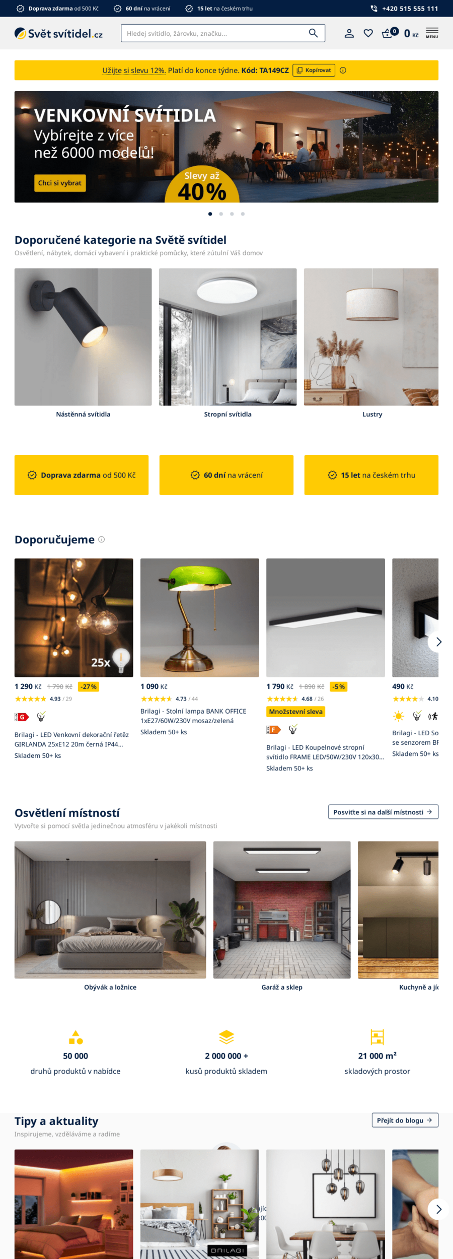This screenshot has height=1259, width=453.
Task: Click the search input field
Action: pos(214,33)
